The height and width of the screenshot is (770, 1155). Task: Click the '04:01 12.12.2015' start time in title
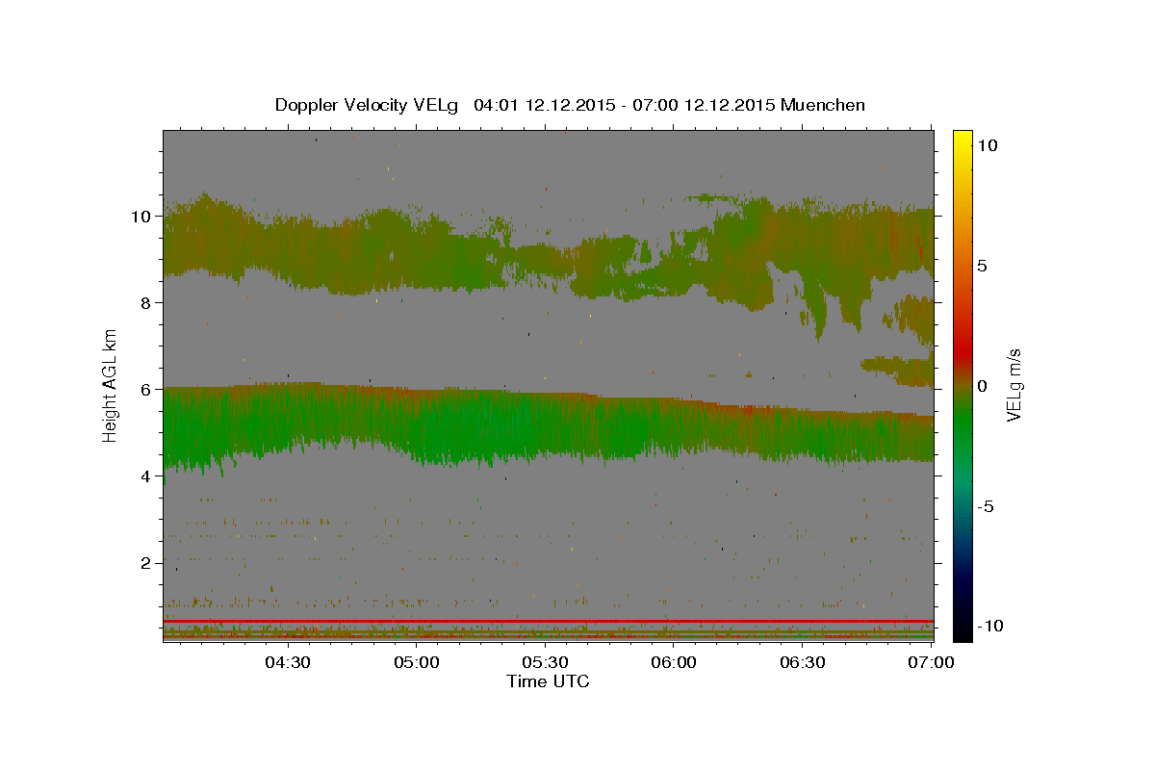tap(544, 105)
